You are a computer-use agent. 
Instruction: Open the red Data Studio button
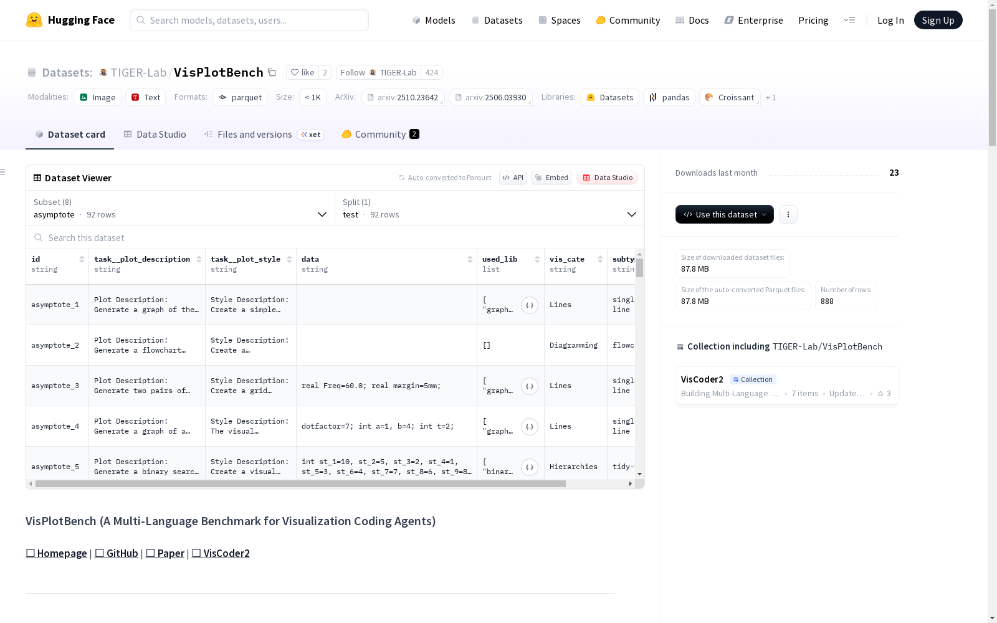pos(608,178)
